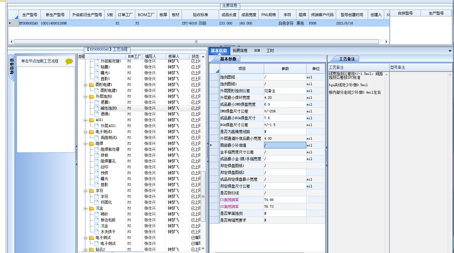Click the 成品长度 column header
This screenshot has width=454, height=253.
pos(229,15)
